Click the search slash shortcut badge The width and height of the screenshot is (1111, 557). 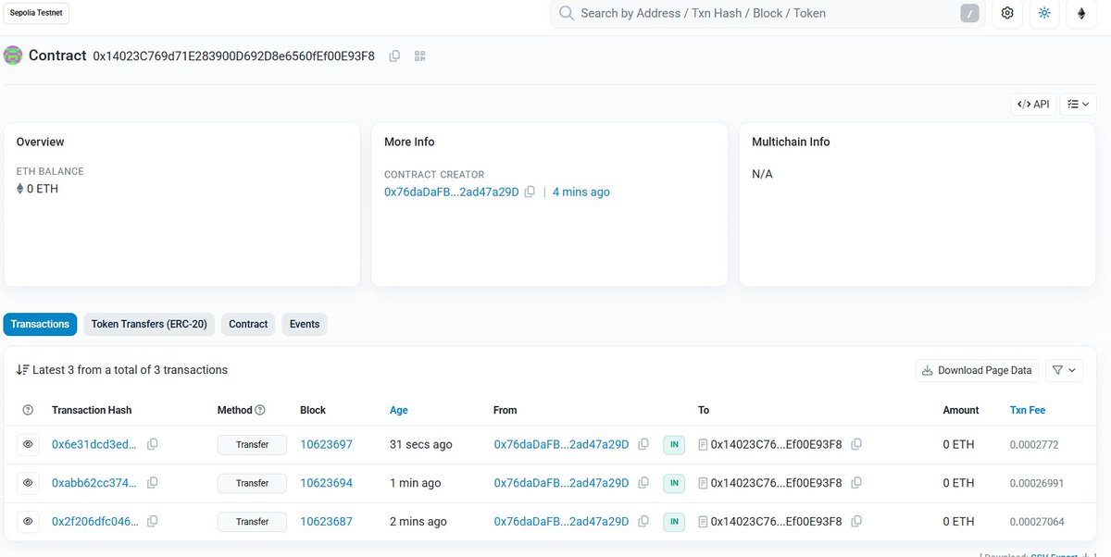(x=969, y=13)
